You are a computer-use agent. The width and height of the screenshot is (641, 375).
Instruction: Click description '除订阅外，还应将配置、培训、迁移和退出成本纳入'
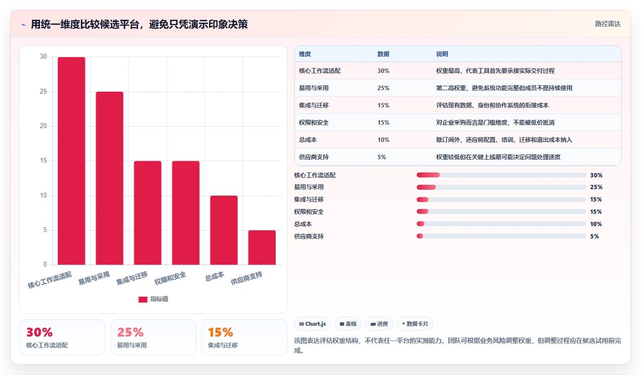pos(504,140)
